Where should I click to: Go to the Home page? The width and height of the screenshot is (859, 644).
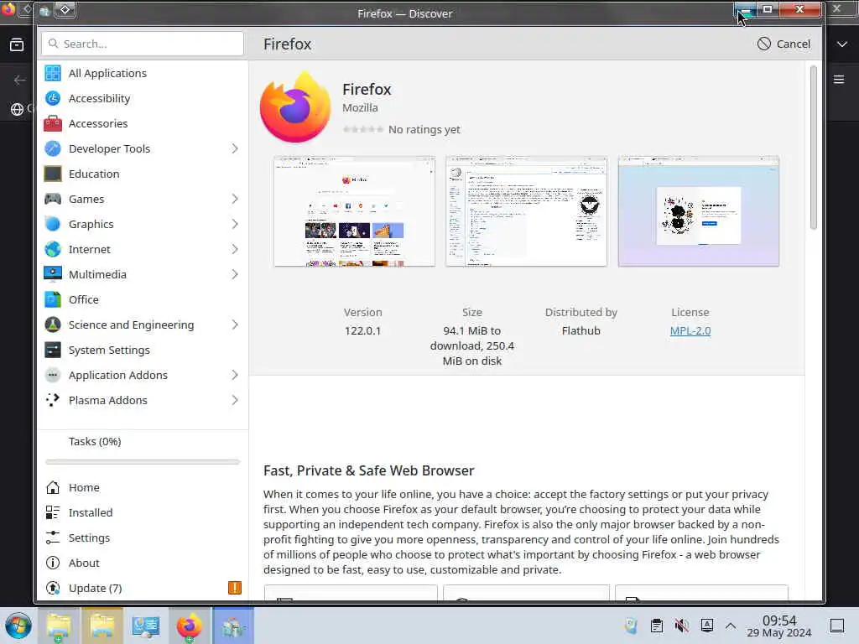143,487
